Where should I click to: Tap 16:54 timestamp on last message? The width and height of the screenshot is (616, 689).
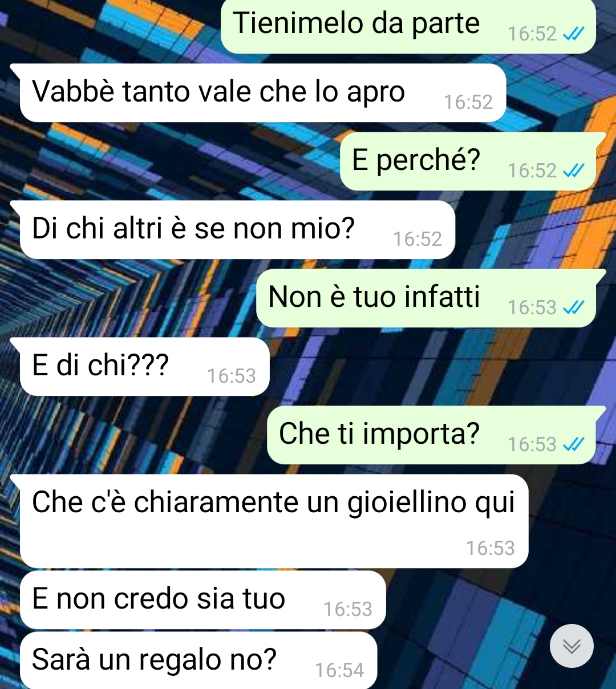pos(339,670)
